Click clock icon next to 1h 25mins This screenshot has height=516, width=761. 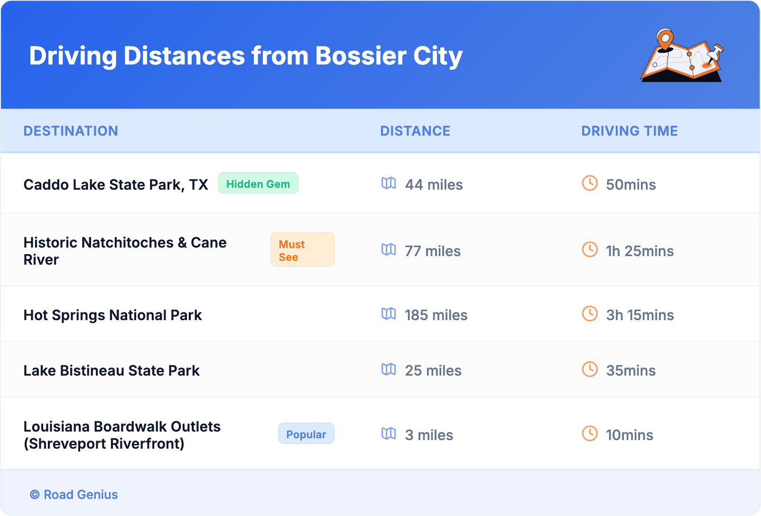click(x=590, y=249)
